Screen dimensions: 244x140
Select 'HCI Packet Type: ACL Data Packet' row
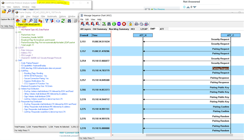click(x=35, y=30)
